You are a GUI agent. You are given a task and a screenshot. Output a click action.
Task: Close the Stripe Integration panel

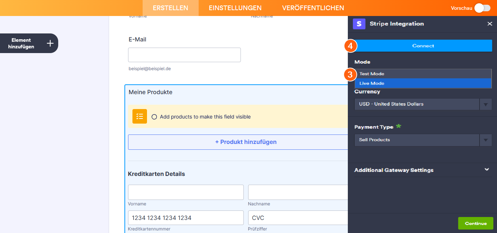490,24
